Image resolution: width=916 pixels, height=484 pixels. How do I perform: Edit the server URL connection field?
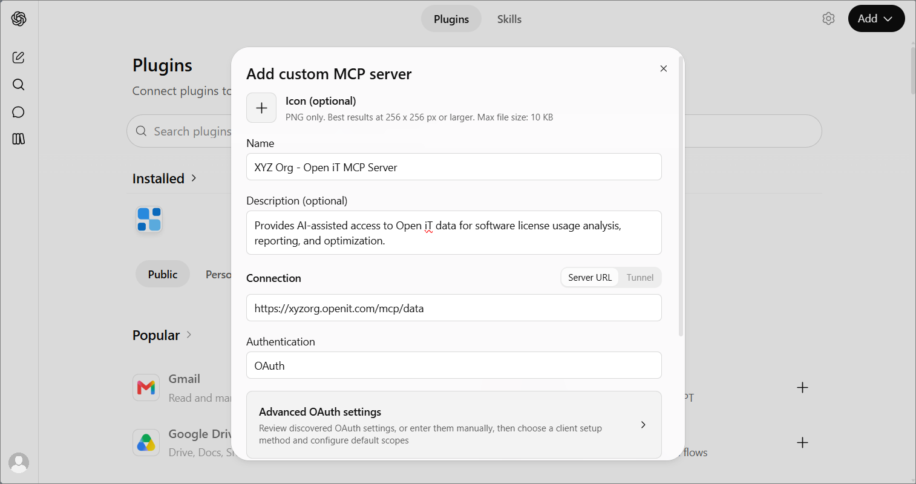pos(454,307)
